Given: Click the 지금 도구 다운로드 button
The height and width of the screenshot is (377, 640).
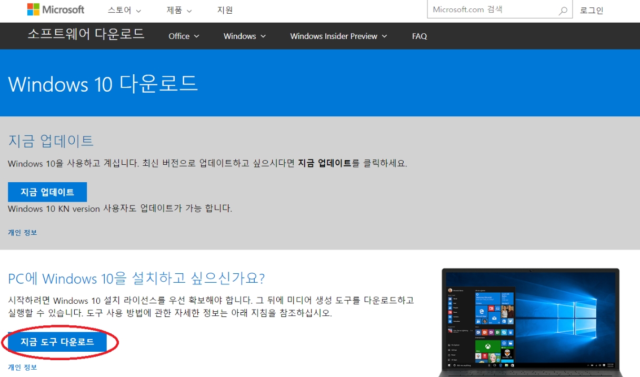Looking at the screenshot, I should [57, 342].
